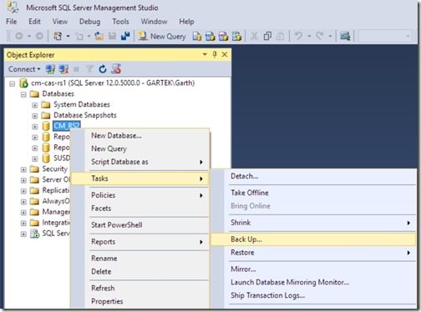Choose Take Offline in Tasks submenu

[x=313, y=193]
